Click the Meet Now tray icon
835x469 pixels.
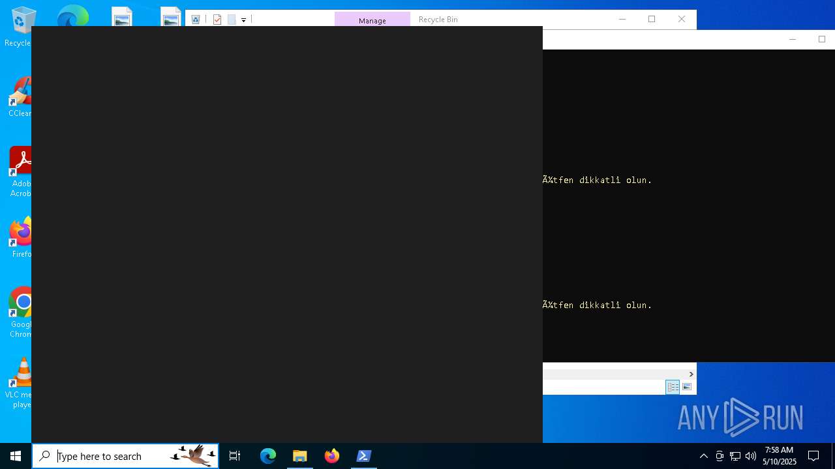tap(720, 456)
